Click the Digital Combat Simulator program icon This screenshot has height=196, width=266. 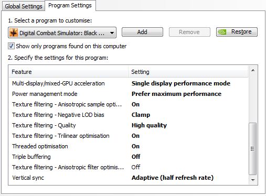point(14,32)
